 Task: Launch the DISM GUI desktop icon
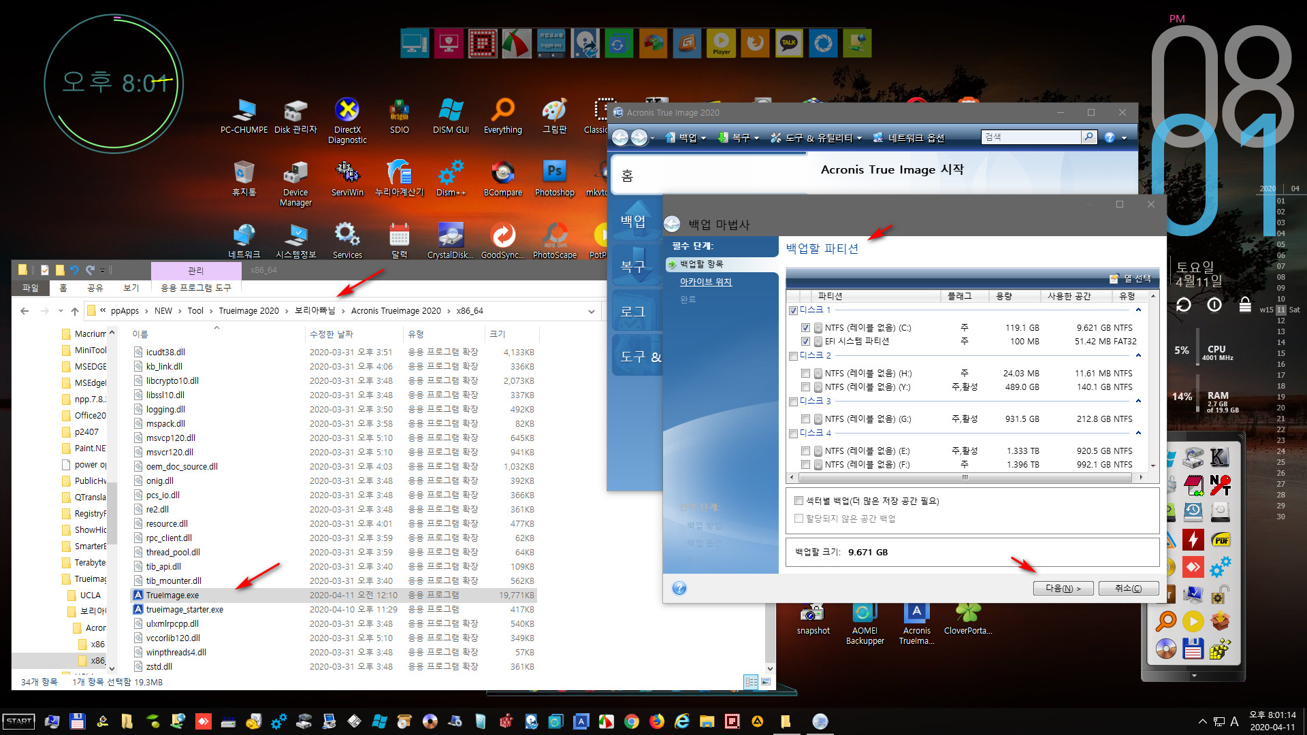451,116
